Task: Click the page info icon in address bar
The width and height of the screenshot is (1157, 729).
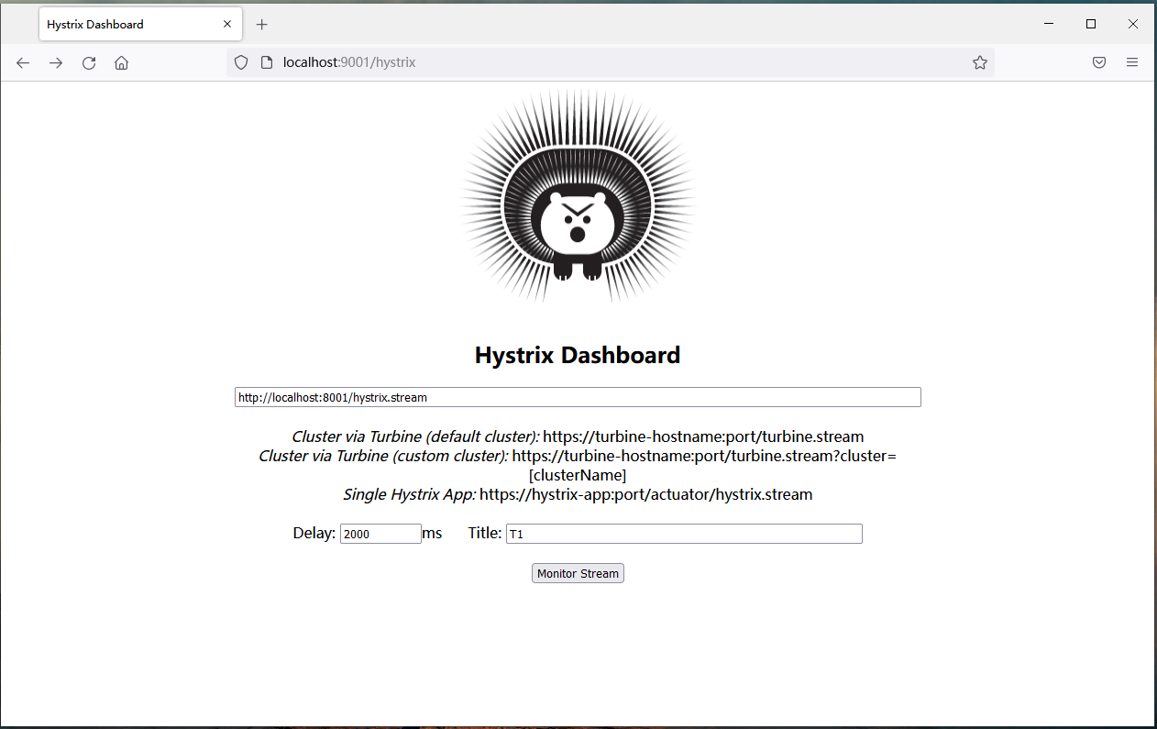Action: click(267, 62)
